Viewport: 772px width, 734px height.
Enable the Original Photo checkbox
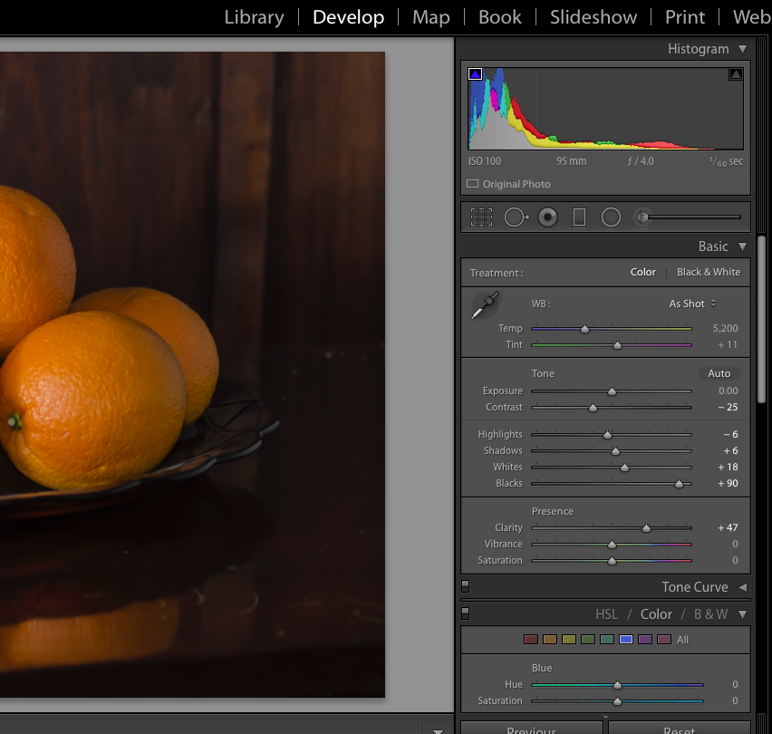[x=473, y=184]
